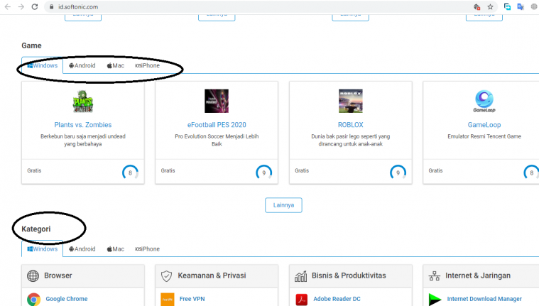Click the eFootball PES 2020 thumbnail
The width and height of the screenshot is (539, 306).
(217, 101)
